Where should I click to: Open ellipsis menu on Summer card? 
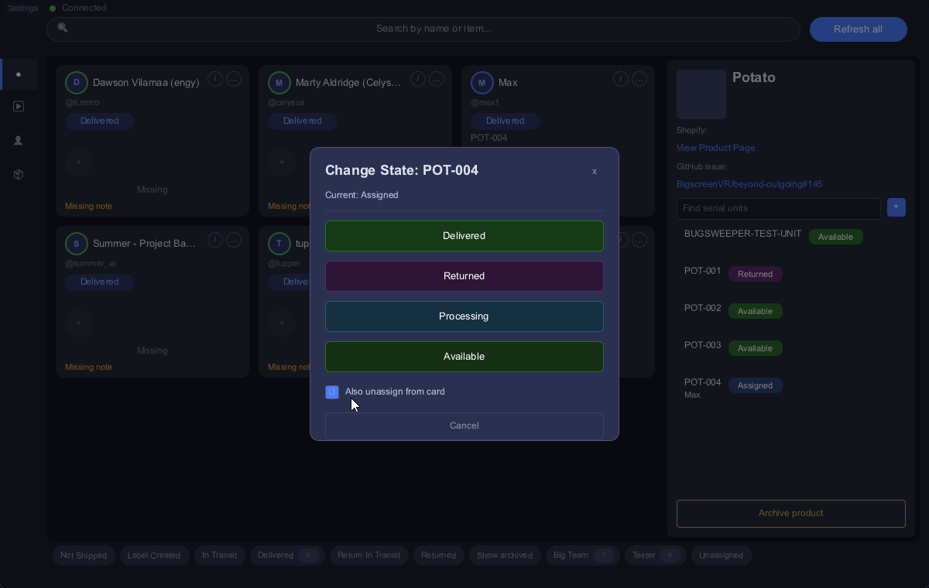[x=234, y=240]
